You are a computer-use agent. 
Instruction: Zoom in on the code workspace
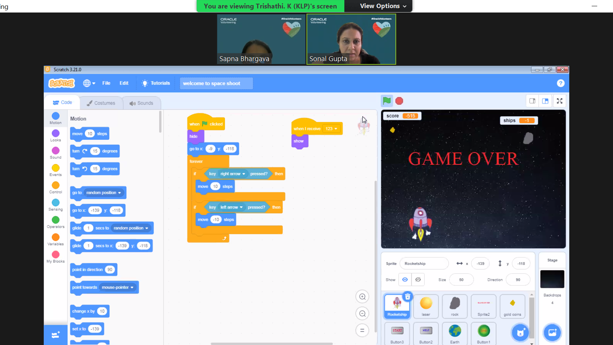point(362,297)
